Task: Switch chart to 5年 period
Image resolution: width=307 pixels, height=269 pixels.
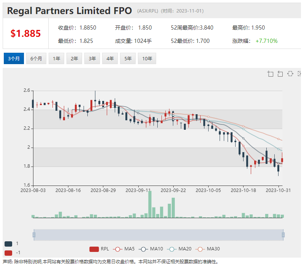Action: click(128, 58)
